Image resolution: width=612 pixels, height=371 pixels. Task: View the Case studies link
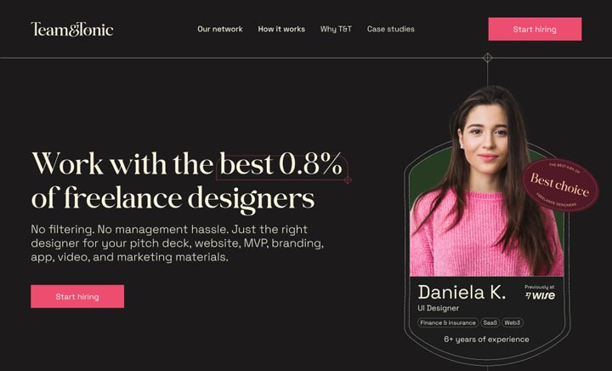point(391,29)
